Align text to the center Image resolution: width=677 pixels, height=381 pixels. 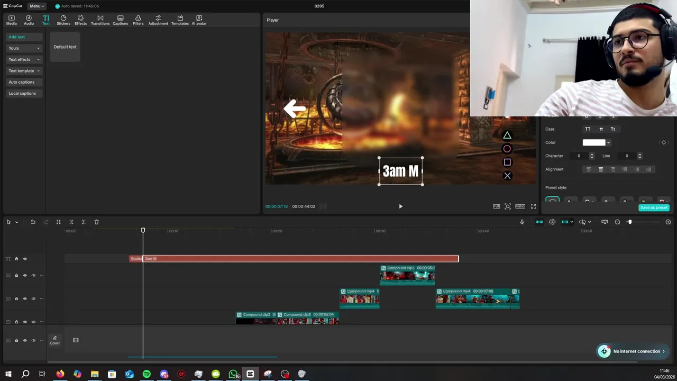click(601, 169)
